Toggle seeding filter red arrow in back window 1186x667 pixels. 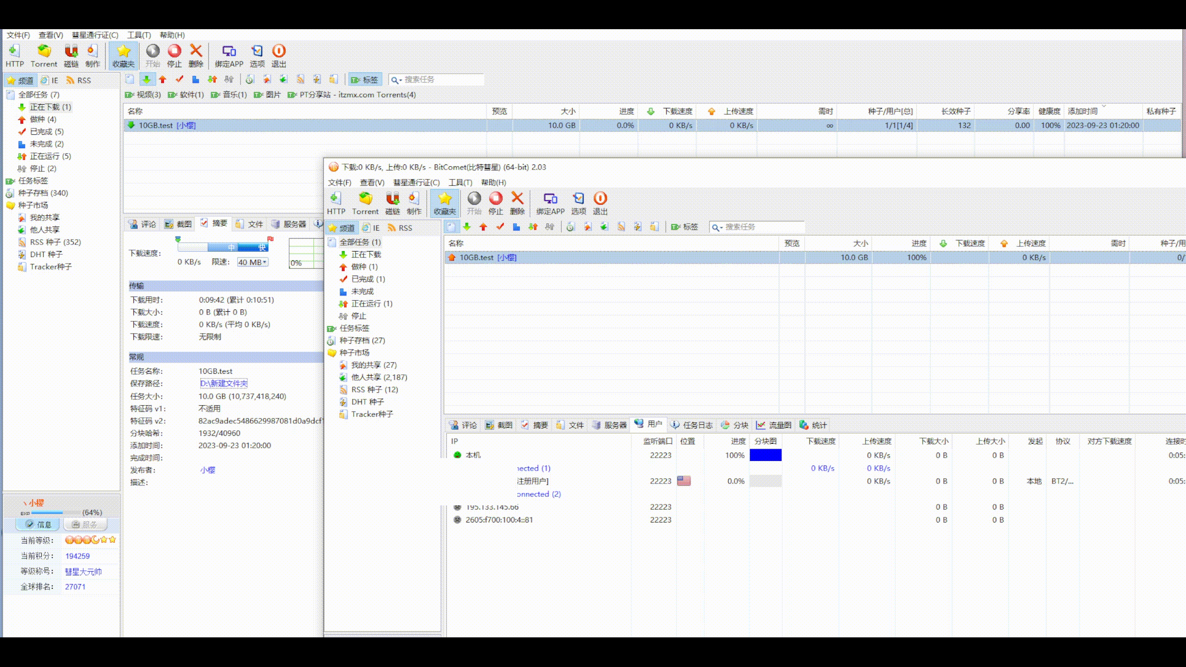[163, 80]
